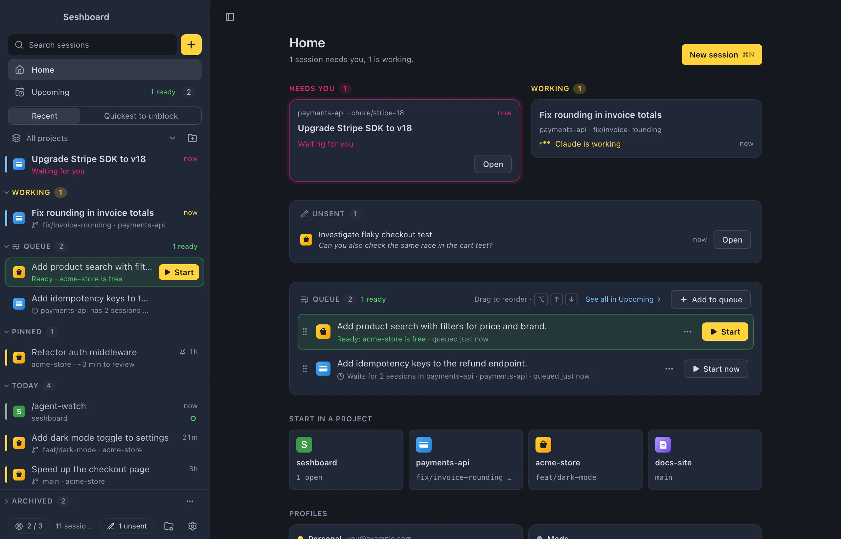Go to Home in sidebar navigation
The height and width of the screenshot is (539, 841).
point(104,70)
